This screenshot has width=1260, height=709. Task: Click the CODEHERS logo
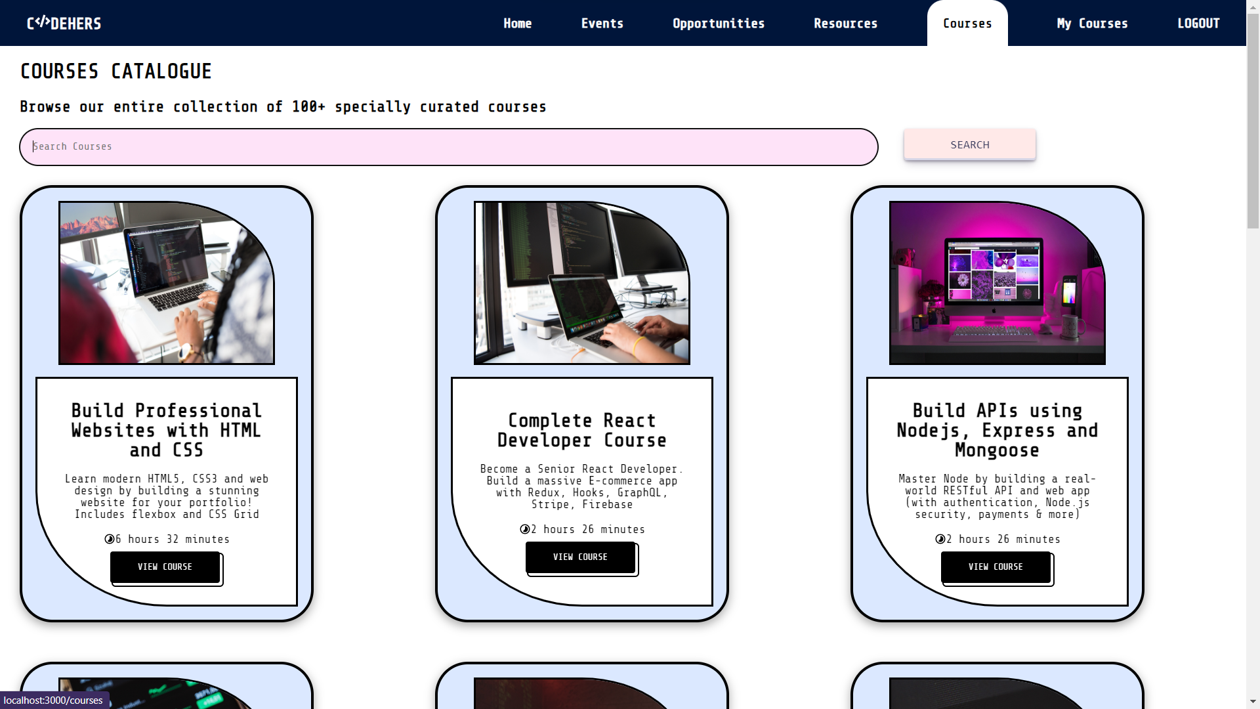click(x=64, y=24)
